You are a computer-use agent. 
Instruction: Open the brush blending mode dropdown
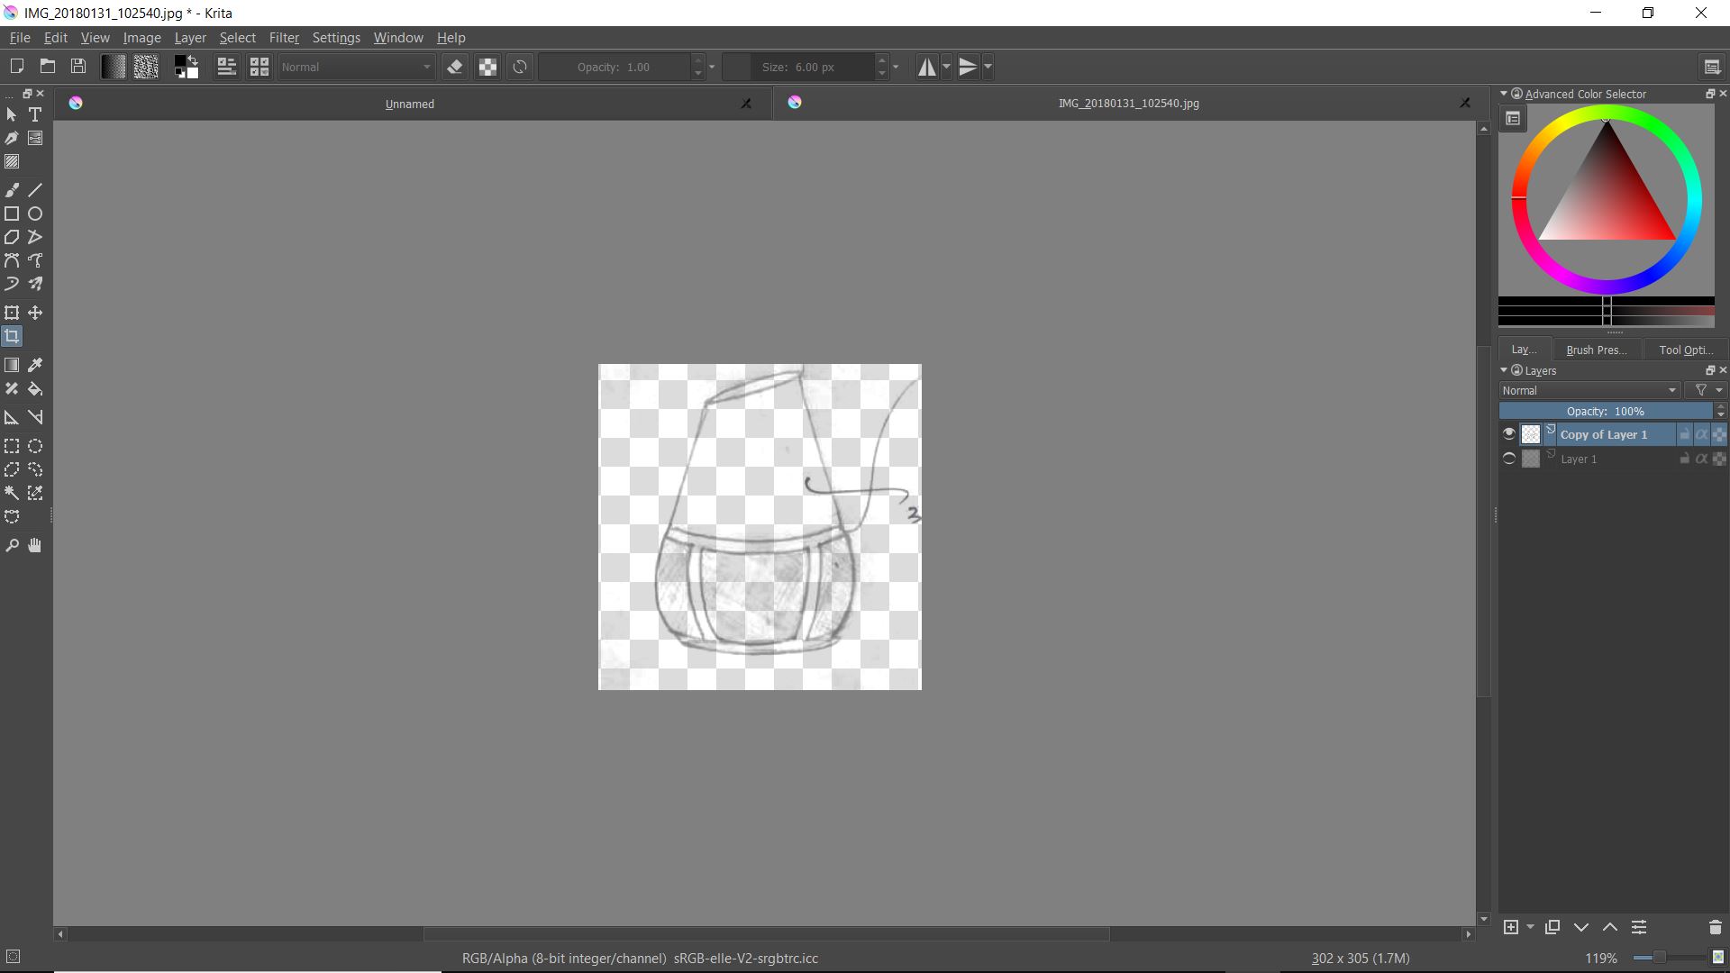(x=357, y=67)
